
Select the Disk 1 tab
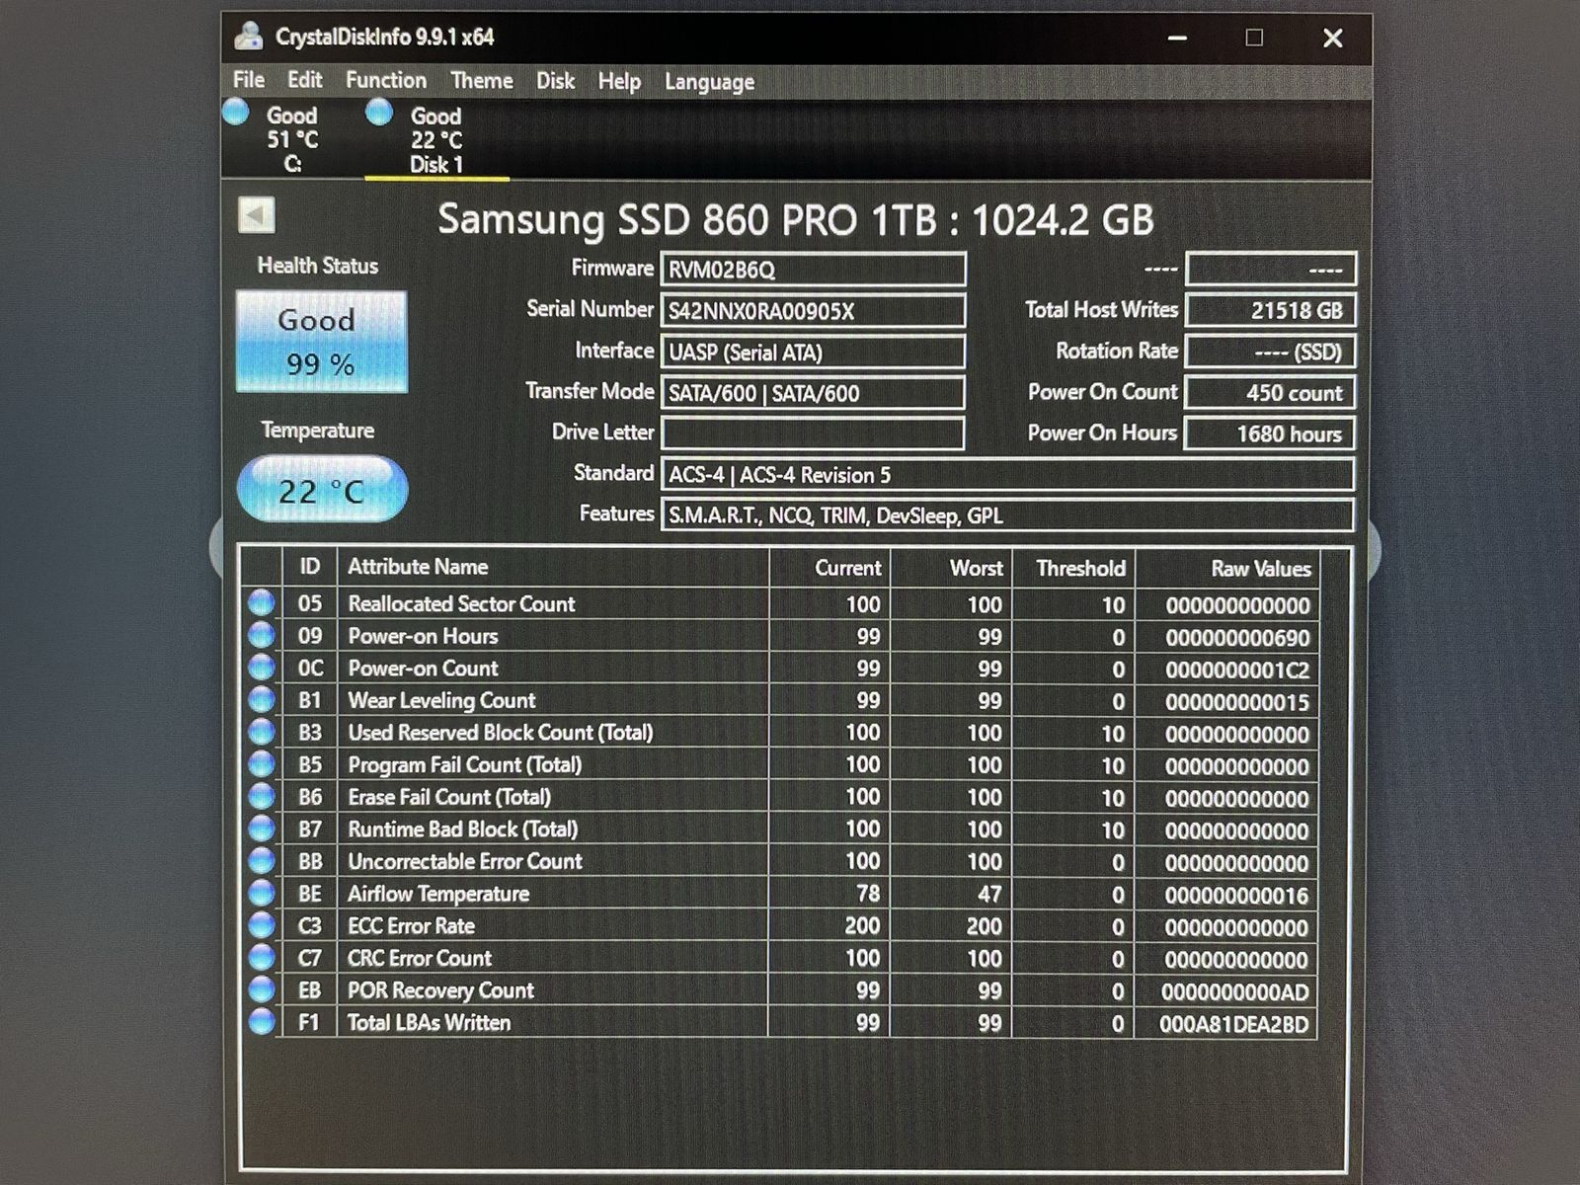tap(436, 140)
